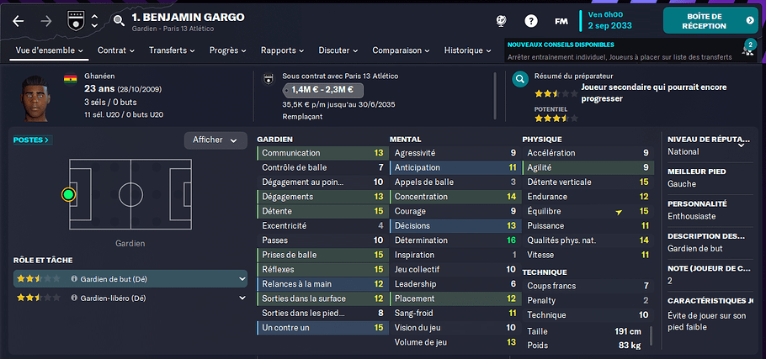This screenshot has width=766, height=359.
Task: Open the world globe icon
Action: pos(501,21)
